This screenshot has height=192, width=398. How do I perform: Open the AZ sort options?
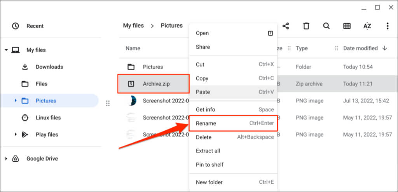[x=367, y=26]
